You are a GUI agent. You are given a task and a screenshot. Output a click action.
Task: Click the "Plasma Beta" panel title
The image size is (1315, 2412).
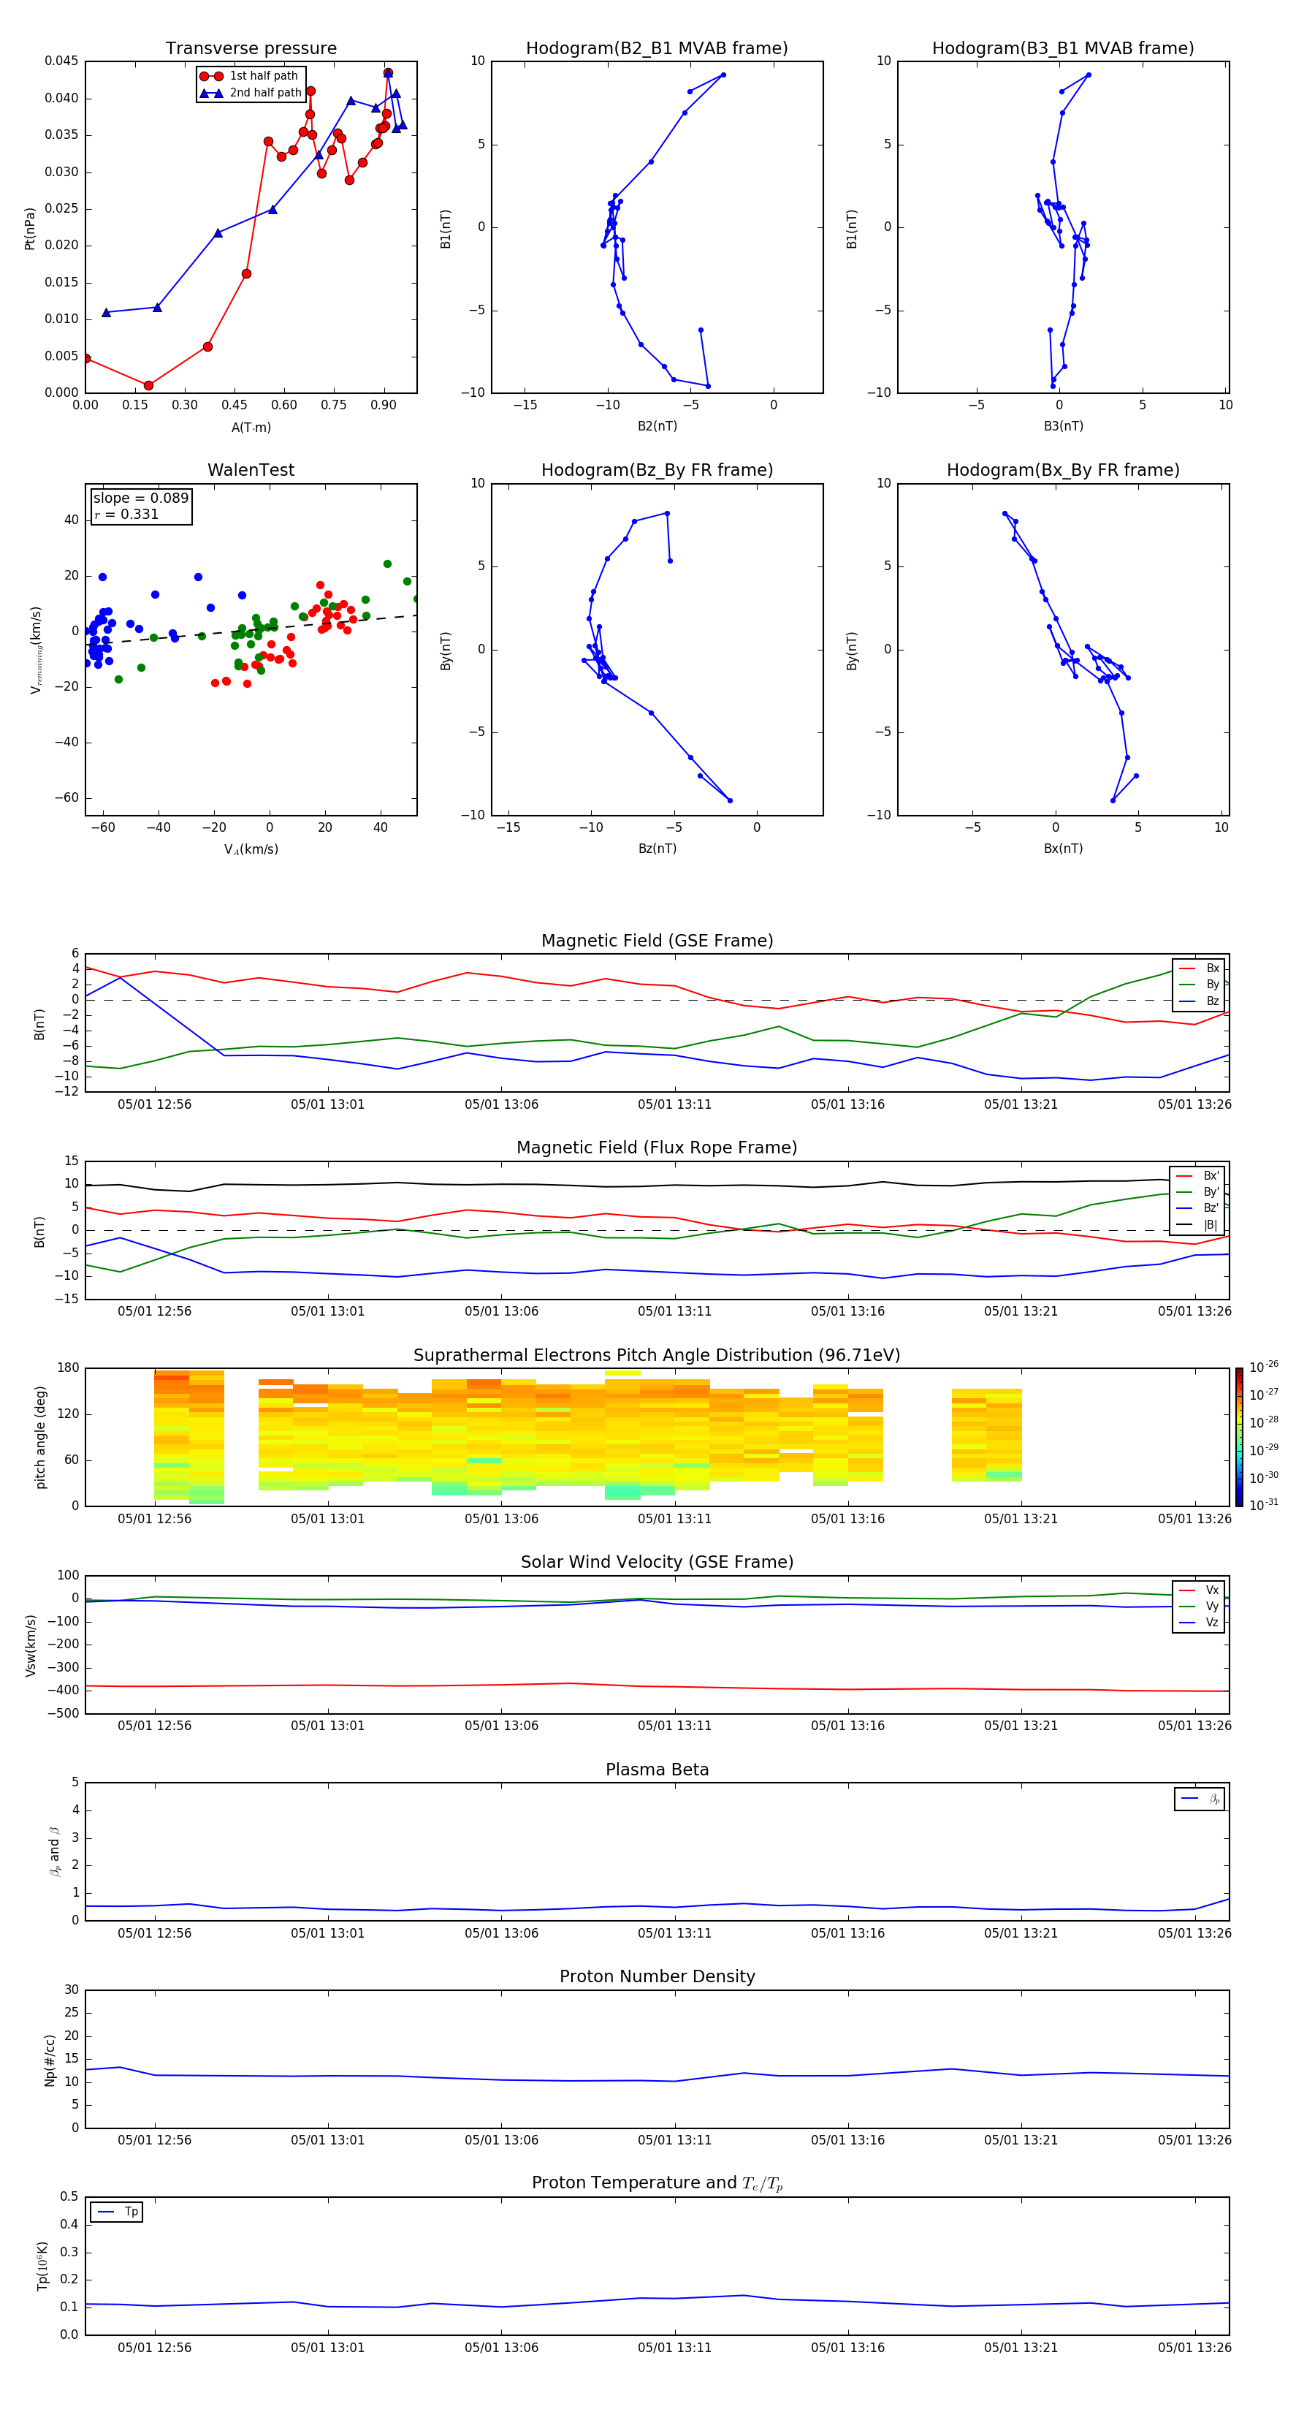(x=657, y=1770)
